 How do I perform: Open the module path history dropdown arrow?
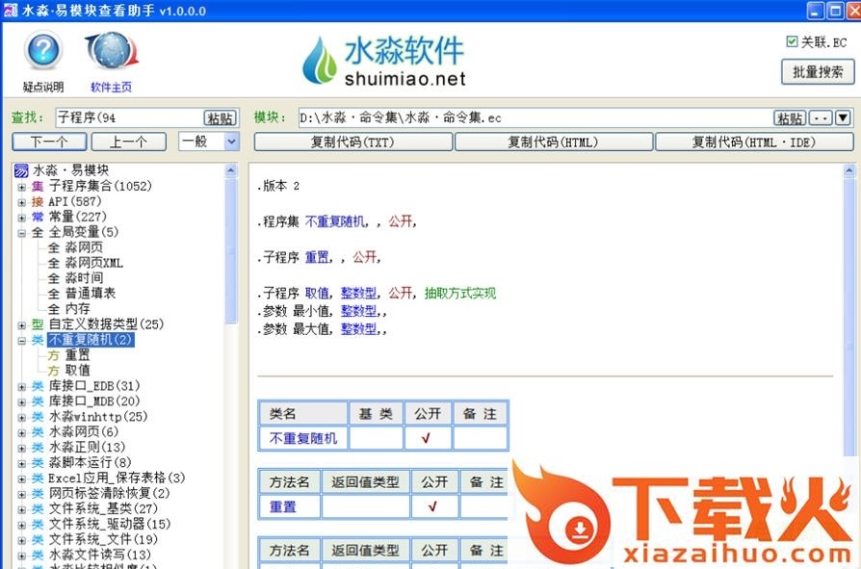click(843, 118)
